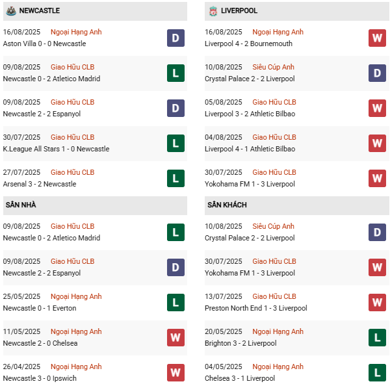
Task: Open the SÂN KHÁCH away matches header
Action: point(227,205)
